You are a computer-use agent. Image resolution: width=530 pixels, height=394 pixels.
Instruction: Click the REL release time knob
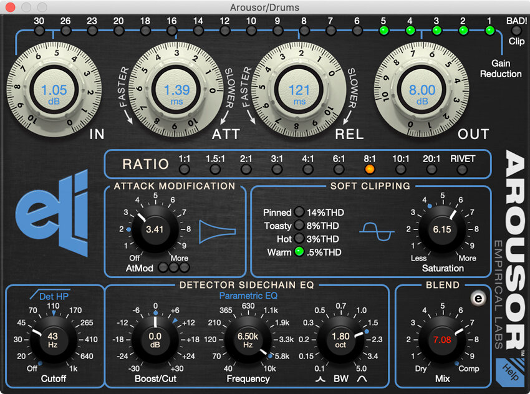[299, 90]
